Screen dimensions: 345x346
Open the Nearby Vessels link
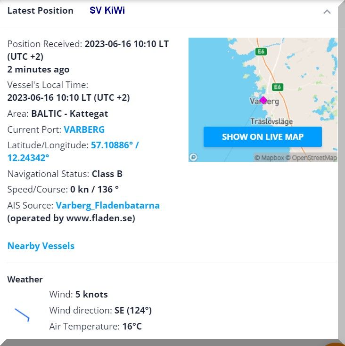[x=41, y=246]
